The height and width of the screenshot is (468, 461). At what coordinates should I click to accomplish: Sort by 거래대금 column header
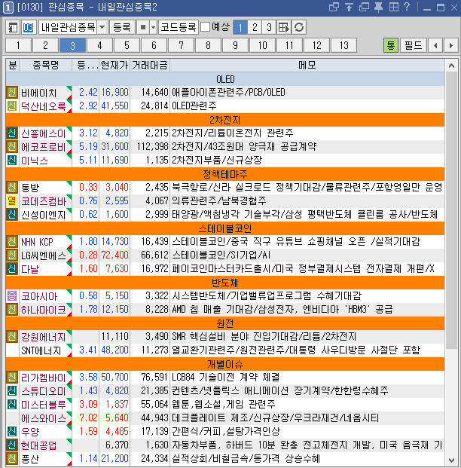click(x=150, y=65)
